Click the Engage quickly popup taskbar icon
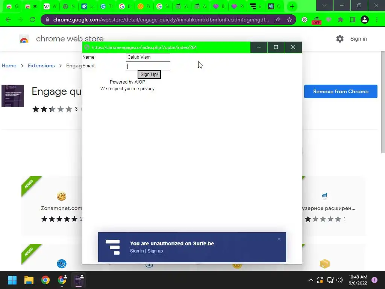This screenshot has height=289, width=385. click(79, 280)
